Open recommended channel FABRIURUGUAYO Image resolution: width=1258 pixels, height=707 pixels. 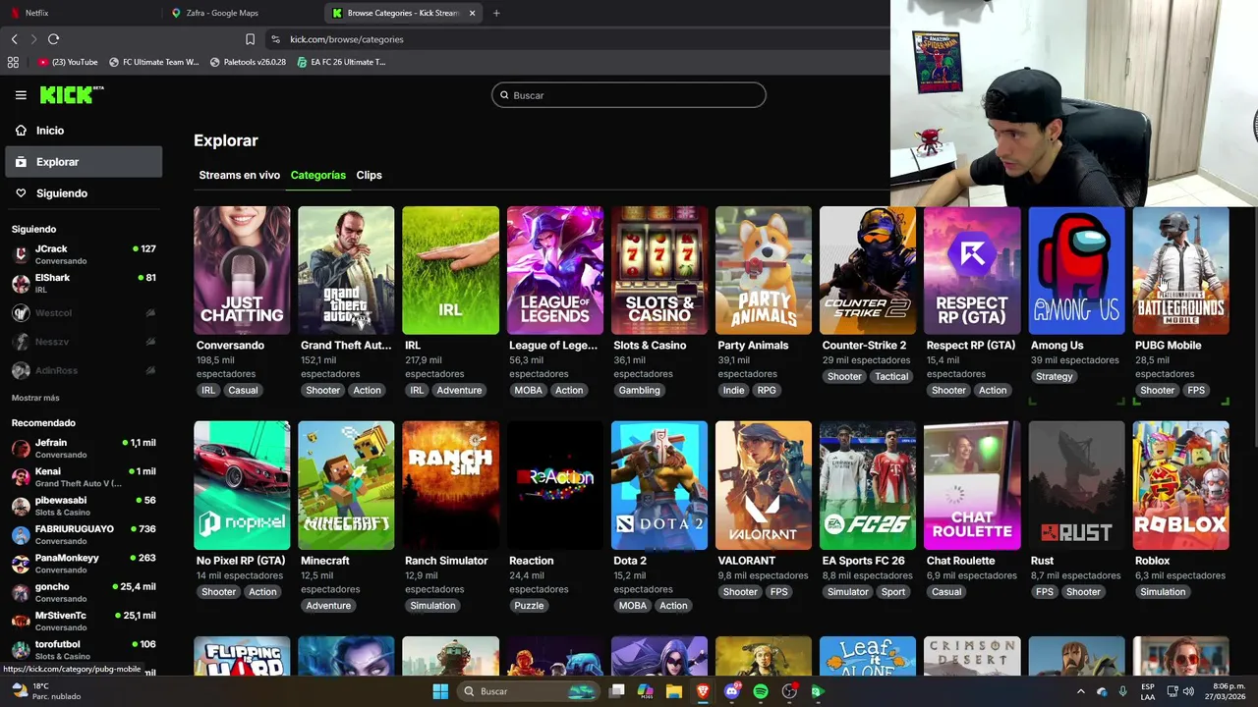coord(84,535)
